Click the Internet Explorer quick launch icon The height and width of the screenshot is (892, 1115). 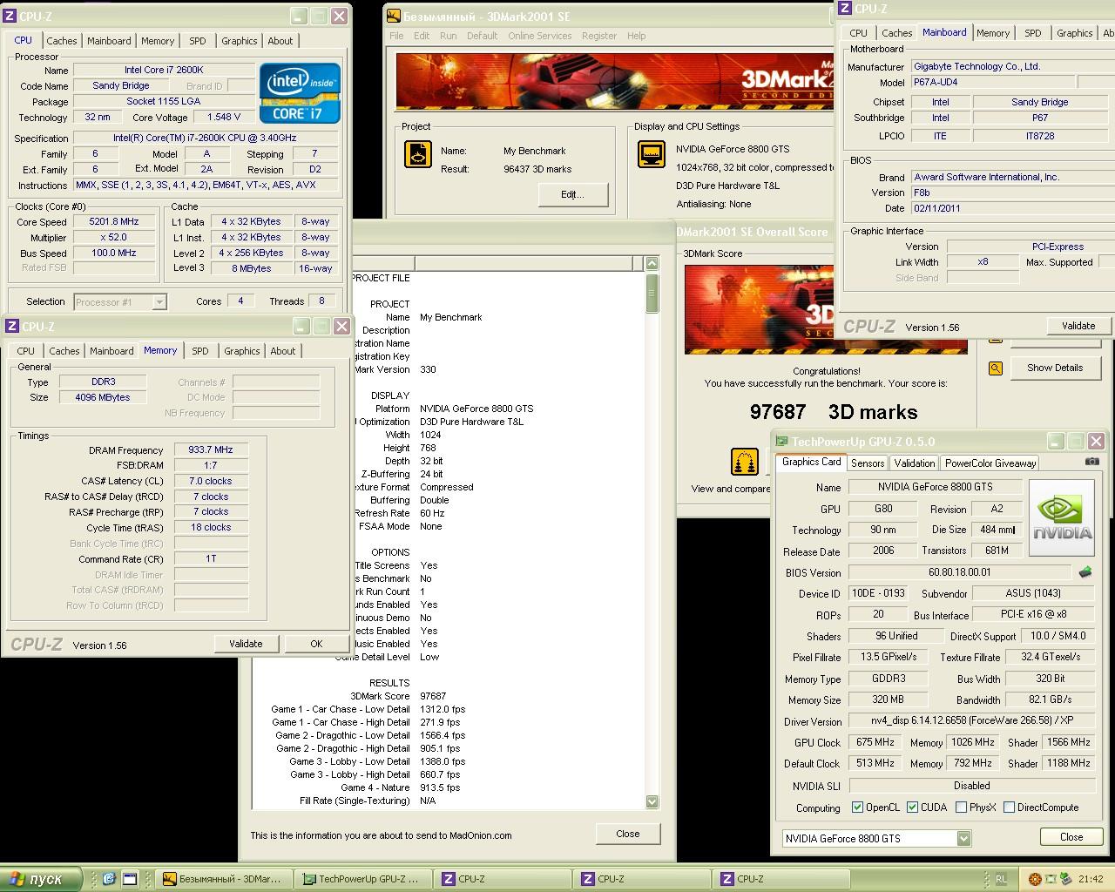[109, 879]
